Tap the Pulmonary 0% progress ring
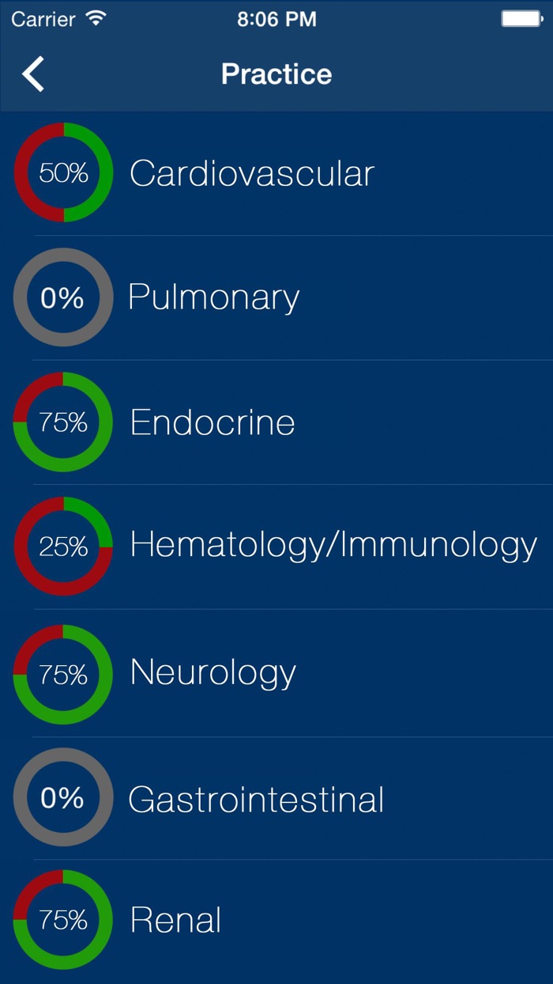 63,297
